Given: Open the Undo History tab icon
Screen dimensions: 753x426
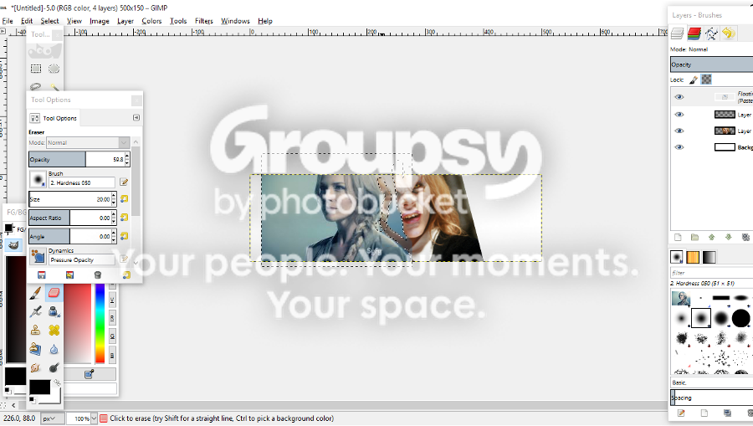Looking at the screenshot, I should (729, 33).
